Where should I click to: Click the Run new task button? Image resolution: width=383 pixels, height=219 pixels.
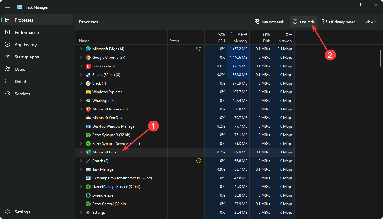point(269,22)
